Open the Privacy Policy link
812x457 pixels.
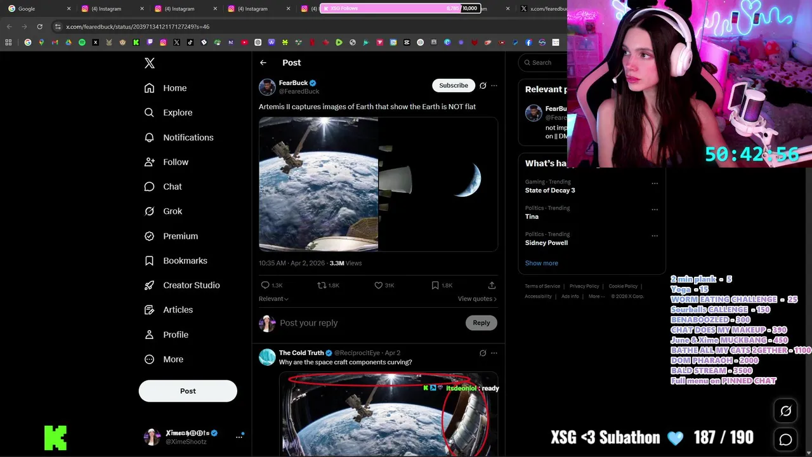tap(584, 286)
